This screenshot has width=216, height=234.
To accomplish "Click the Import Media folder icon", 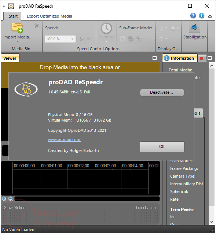I will click(17, 27).
